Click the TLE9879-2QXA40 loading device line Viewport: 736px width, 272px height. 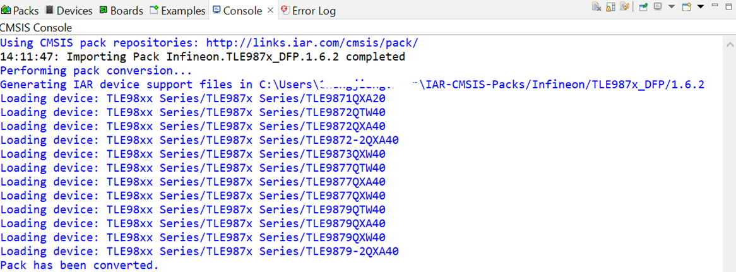pyautogui.click(x=199, y=251)
